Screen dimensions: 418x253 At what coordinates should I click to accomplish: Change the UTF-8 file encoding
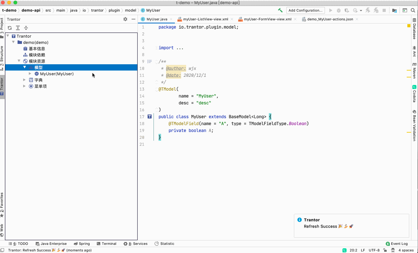pyautogui.click(x=374, y=250)
